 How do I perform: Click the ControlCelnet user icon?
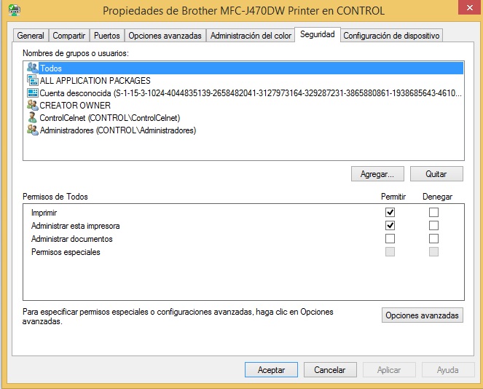coord(32,118)
